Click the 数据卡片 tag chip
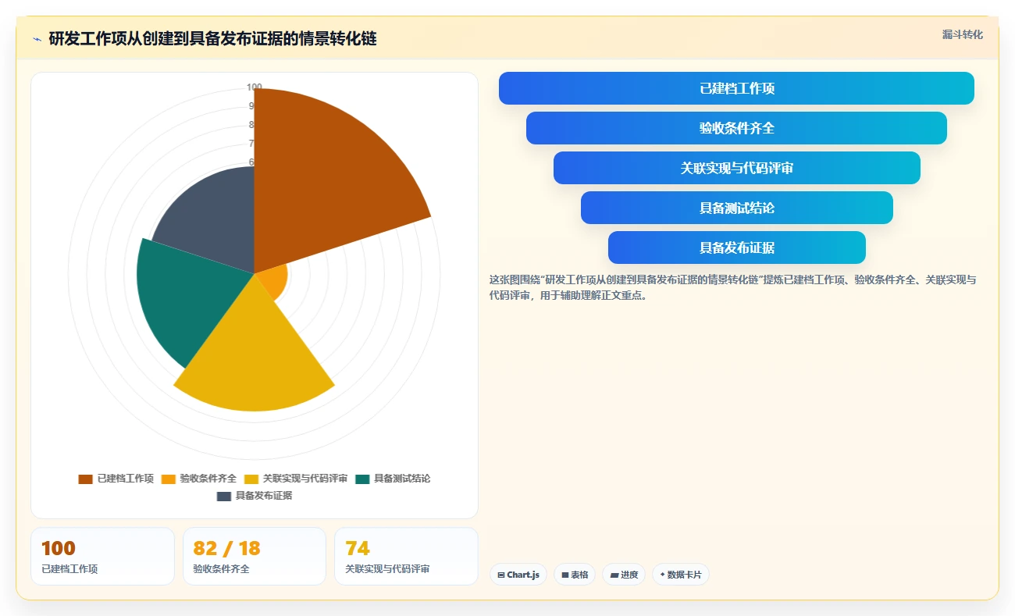This screenshot has width=1015, height=616. 681,575
